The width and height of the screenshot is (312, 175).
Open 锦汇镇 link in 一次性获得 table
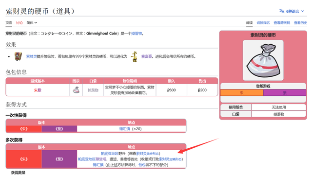tap(125, 129)
